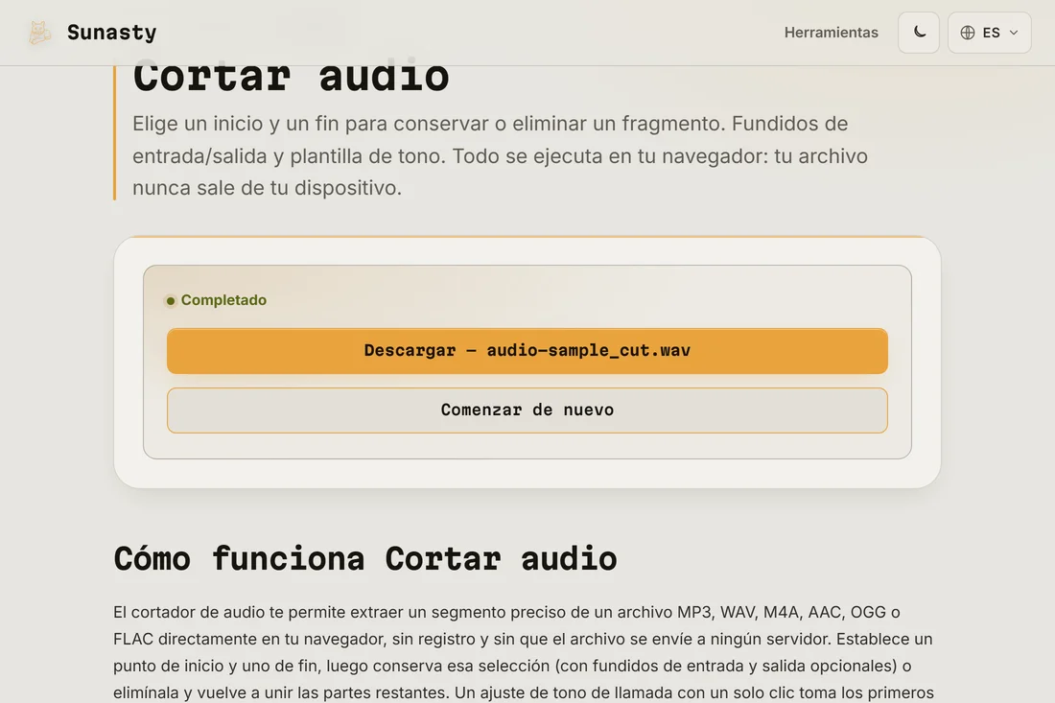This screenshot has height=703, width=1055.
Task: Click the Cortar audio page title
Action: coord(291,78)
